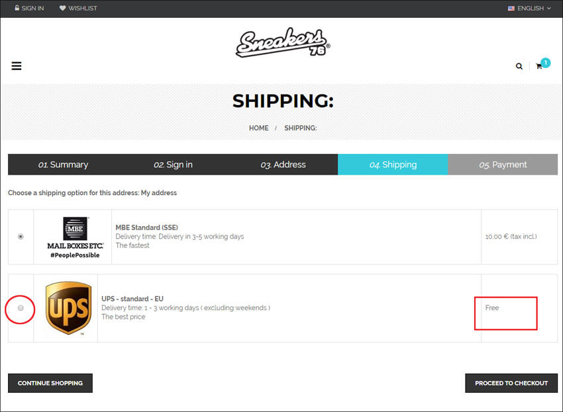Go to the 02 Sign in step tab
The height and width of the screenshot is (412, 563).
(x=173, y=165)
